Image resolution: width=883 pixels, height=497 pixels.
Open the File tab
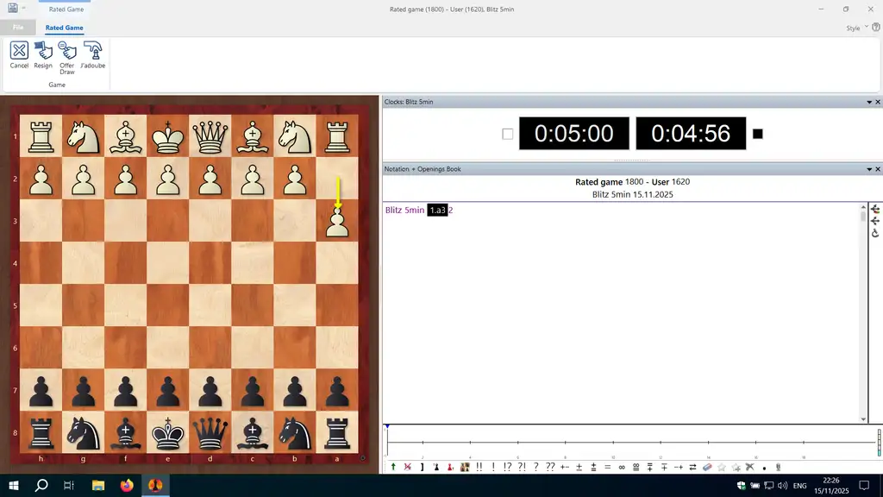click(18, 28)
